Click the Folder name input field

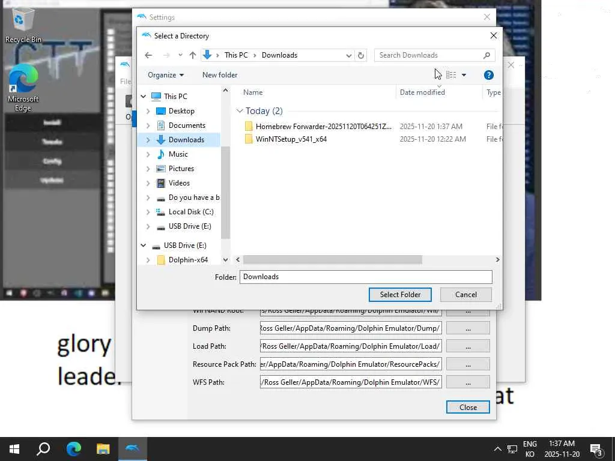366,277
